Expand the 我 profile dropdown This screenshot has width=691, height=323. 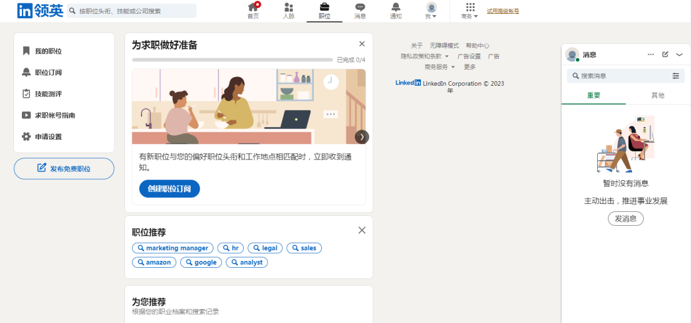coord(431,11)
